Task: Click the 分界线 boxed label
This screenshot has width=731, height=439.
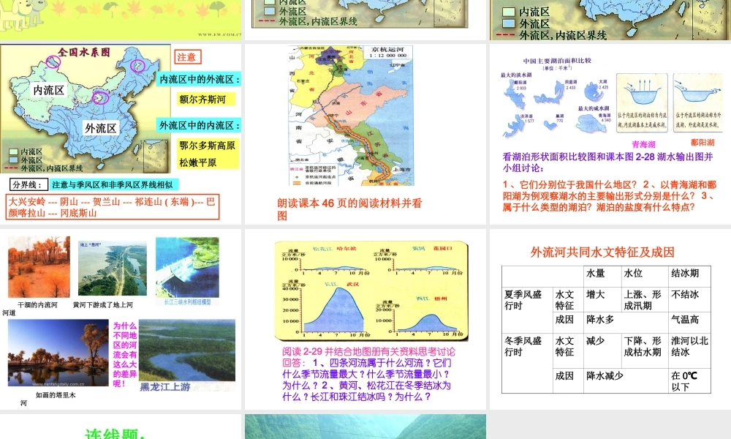Action: click(x=29, y=184)
